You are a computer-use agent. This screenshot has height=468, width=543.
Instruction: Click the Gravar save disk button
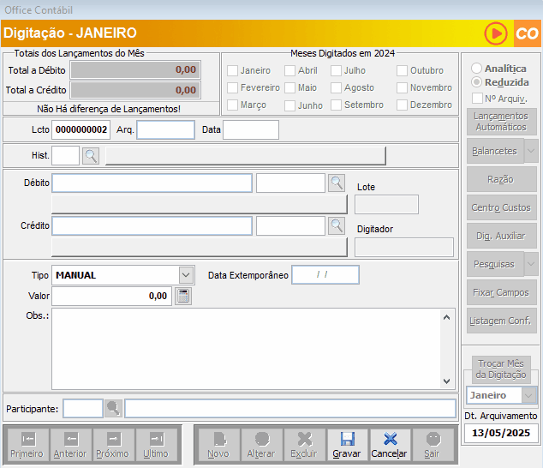[x=346, y=444]
